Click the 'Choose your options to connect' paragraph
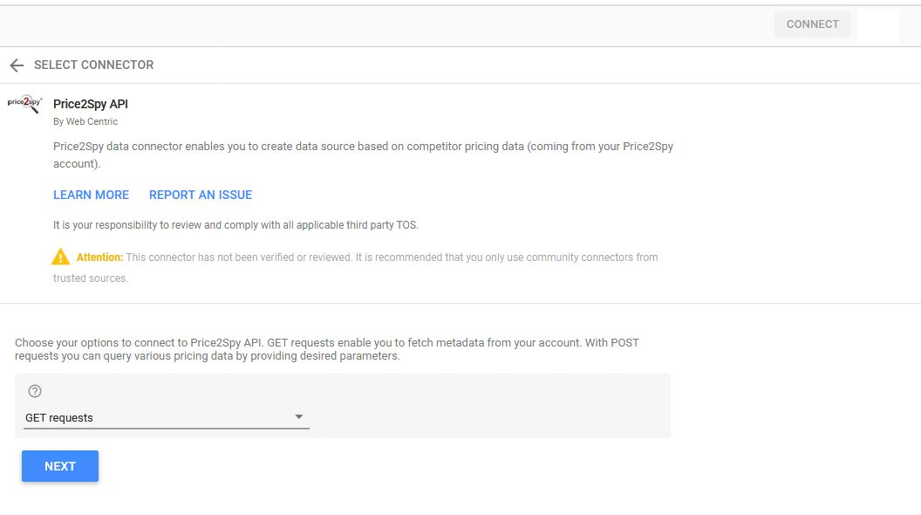 326,349
